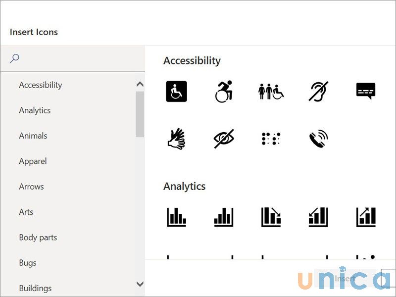Click the magnifying glass search icon
This screenshot has height=297, width=396.
coord(14,58)
